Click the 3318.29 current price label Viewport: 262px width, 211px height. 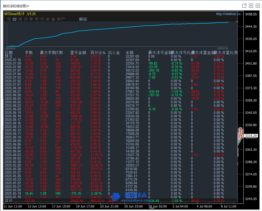(251, 136)
